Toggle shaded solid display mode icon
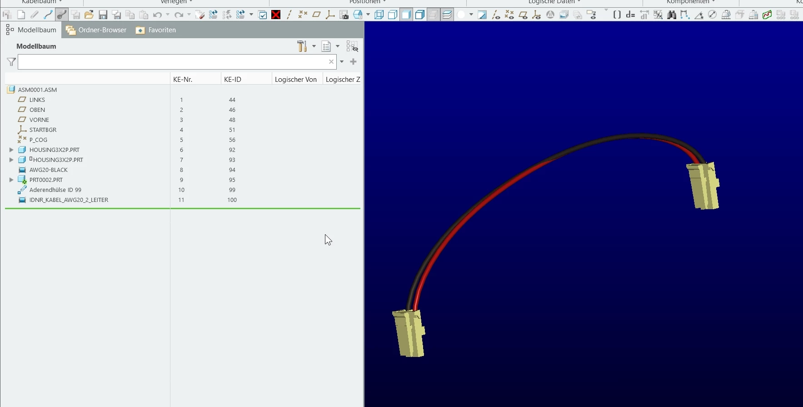The image size is (803, 407). click(x=406, y=15)
